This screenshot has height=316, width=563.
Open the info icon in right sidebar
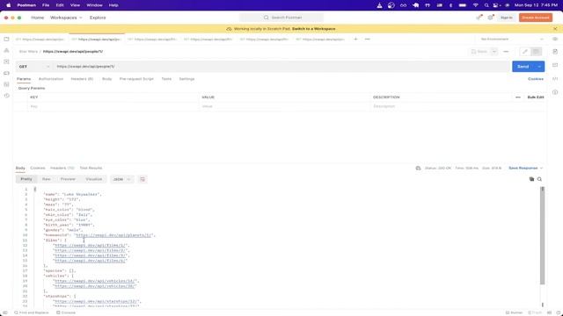(x=555, y=92)
